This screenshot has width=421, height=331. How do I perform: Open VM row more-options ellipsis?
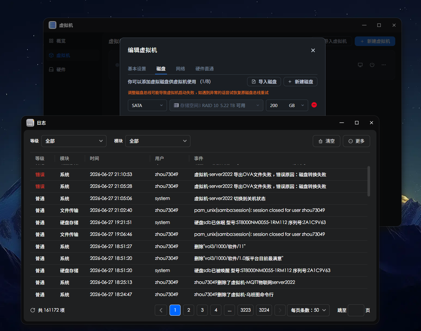pyautogui.click(x=384, y=65)
